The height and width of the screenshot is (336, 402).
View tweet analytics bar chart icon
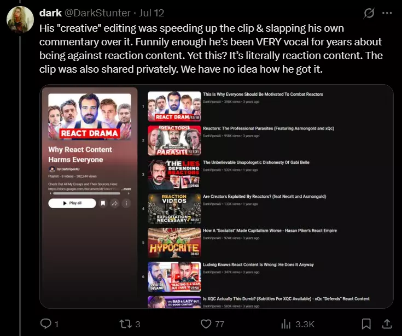[286, 324]
